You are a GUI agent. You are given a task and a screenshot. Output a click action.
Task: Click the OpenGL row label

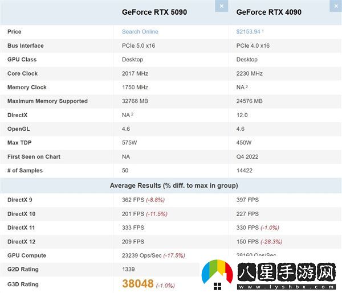pos(19,129)
